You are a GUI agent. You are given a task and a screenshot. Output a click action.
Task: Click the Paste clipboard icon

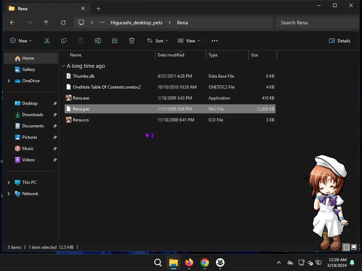click(x=81, y=41)
